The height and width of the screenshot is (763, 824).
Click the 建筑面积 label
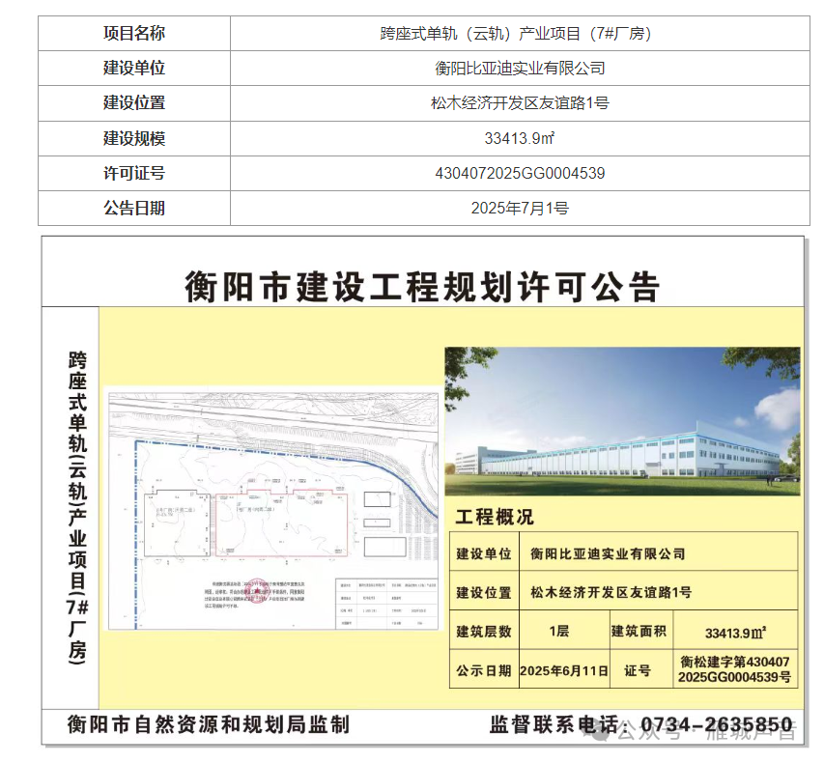(639, 631)
